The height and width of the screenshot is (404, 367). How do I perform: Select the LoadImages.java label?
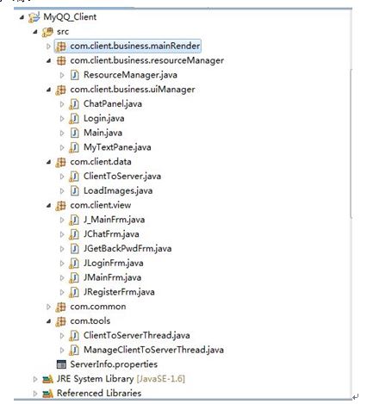click(x=118, y=191)
